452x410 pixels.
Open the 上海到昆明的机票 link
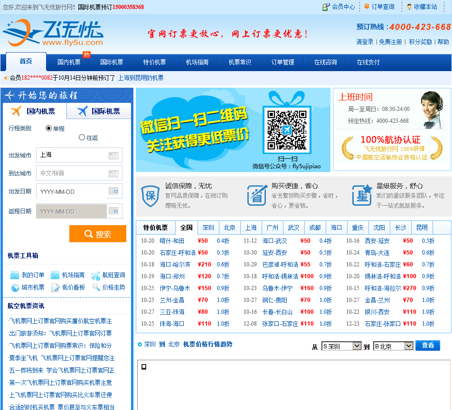141,78
